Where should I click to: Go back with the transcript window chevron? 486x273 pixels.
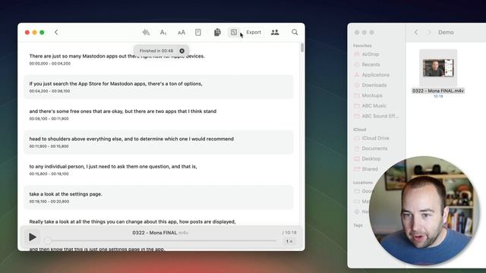click(56, 32)
